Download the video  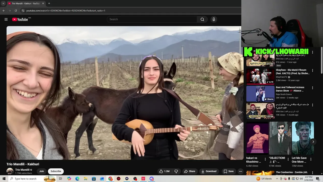(209, 171)
